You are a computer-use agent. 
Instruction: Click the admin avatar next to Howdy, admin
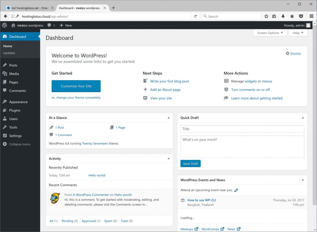point(308,25)
